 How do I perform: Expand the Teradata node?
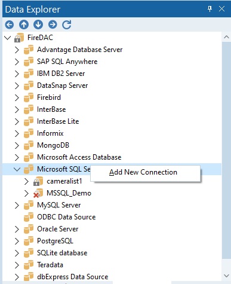[x=17, y=265]
